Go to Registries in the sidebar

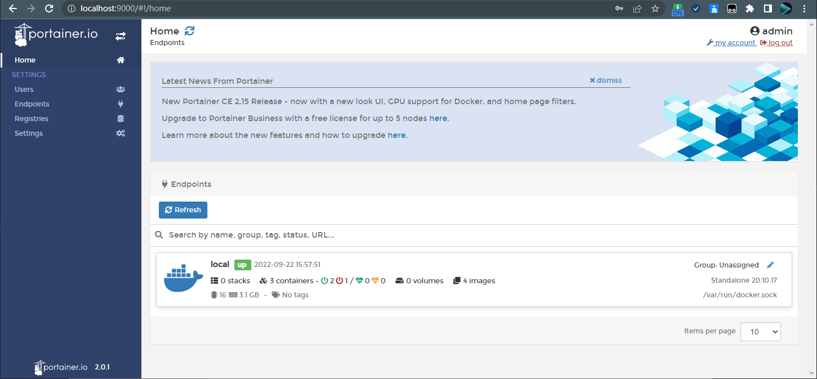(x=32, y=119)
